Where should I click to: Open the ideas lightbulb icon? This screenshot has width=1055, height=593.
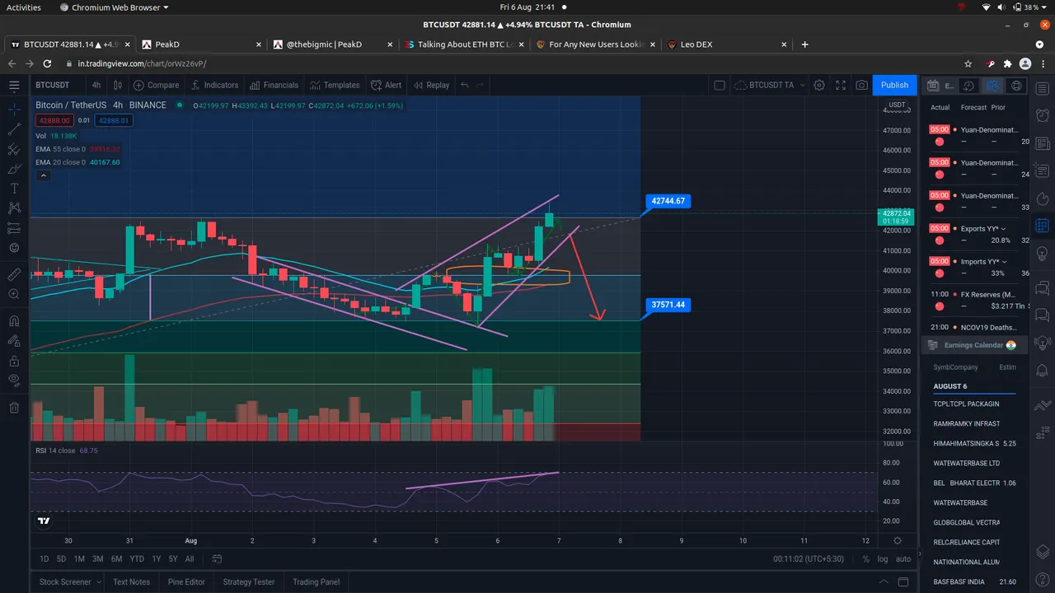1042,252
